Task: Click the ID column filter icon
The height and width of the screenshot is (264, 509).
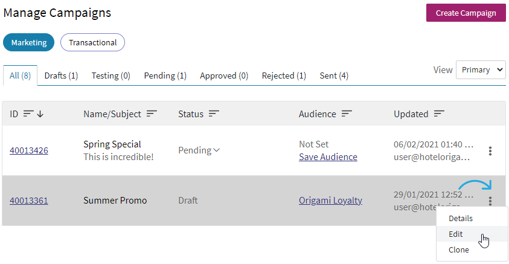Action: point(28,114)
